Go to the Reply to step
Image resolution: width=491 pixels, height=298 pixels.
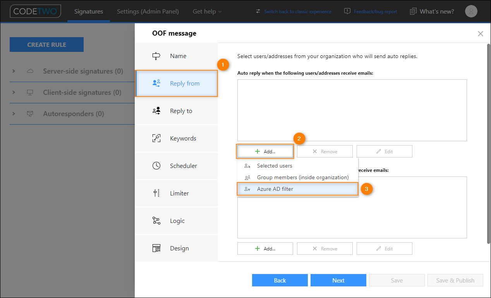[176, 111]
